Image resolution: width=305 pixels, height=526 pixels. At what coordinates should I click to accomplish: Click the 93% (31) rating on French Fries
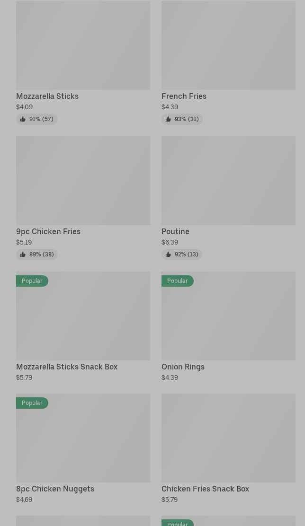point(187,119)
